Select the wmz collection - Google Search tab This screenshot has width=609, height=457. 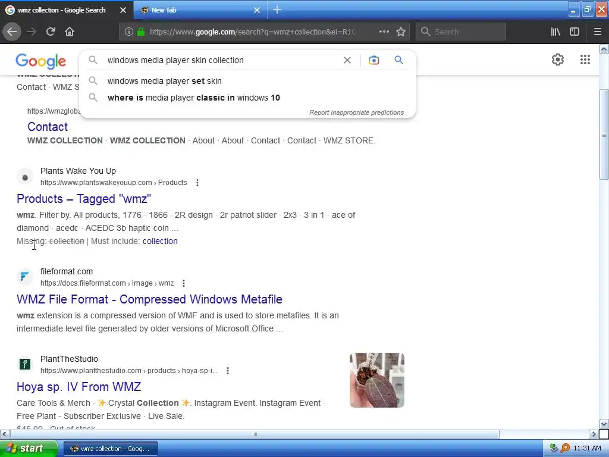[x=67, y=10]
